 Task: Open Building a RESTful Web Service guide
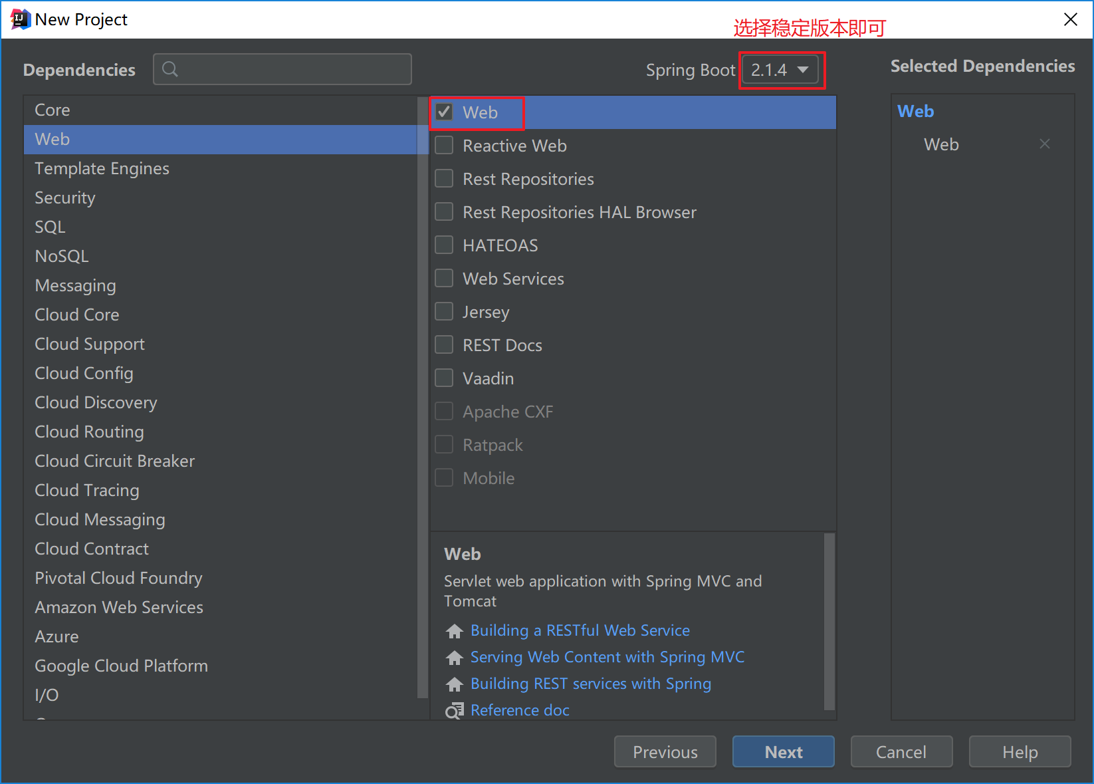point(580,630)
